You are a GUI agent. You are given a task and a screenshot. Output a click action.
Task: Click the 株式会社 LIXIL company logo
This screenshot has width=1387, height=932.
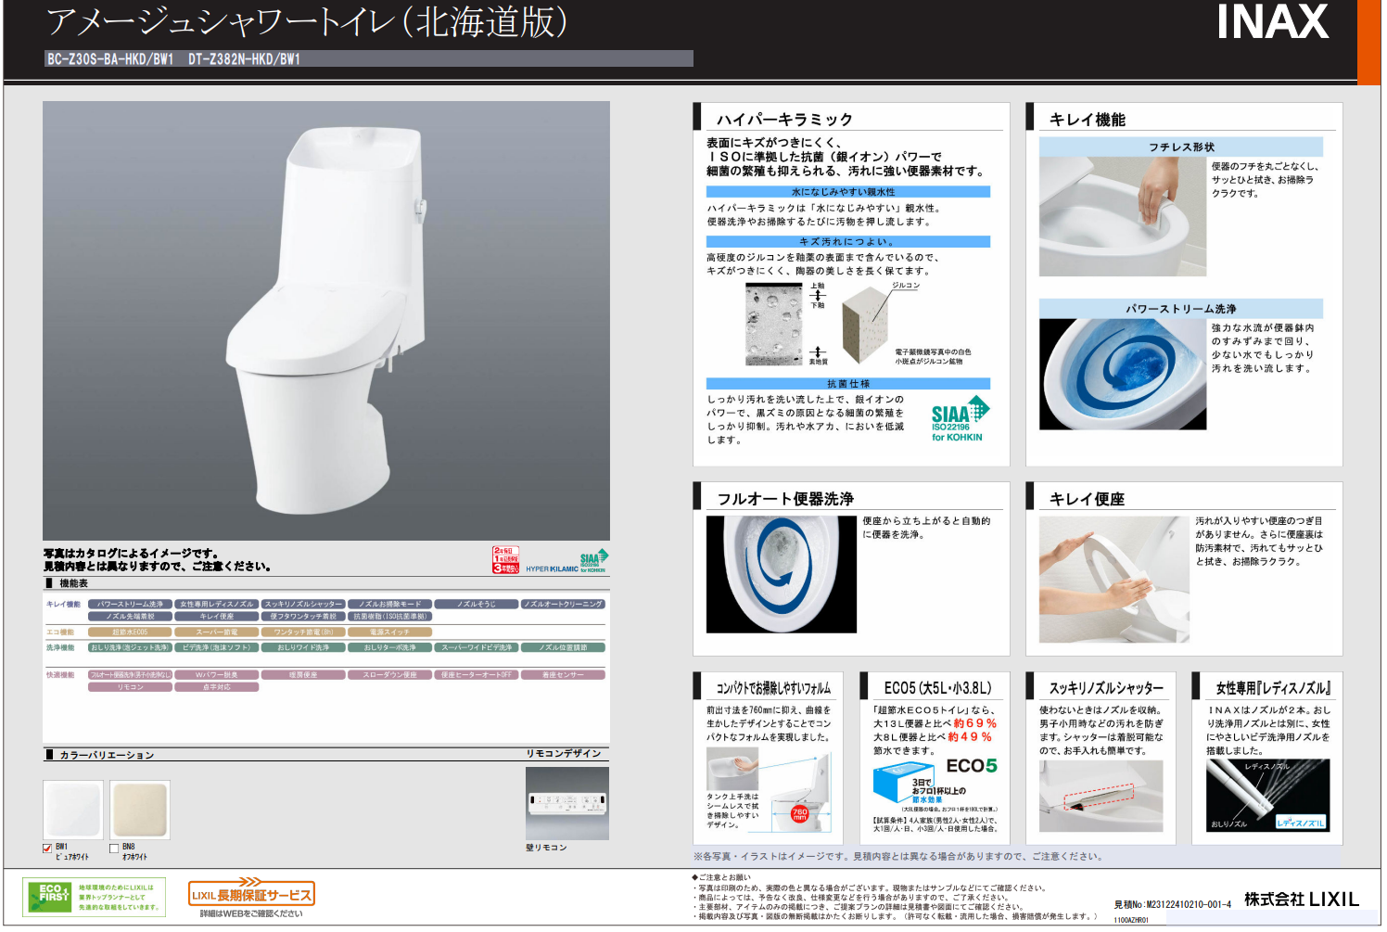pyautogui.click(x=1301, y=899)
